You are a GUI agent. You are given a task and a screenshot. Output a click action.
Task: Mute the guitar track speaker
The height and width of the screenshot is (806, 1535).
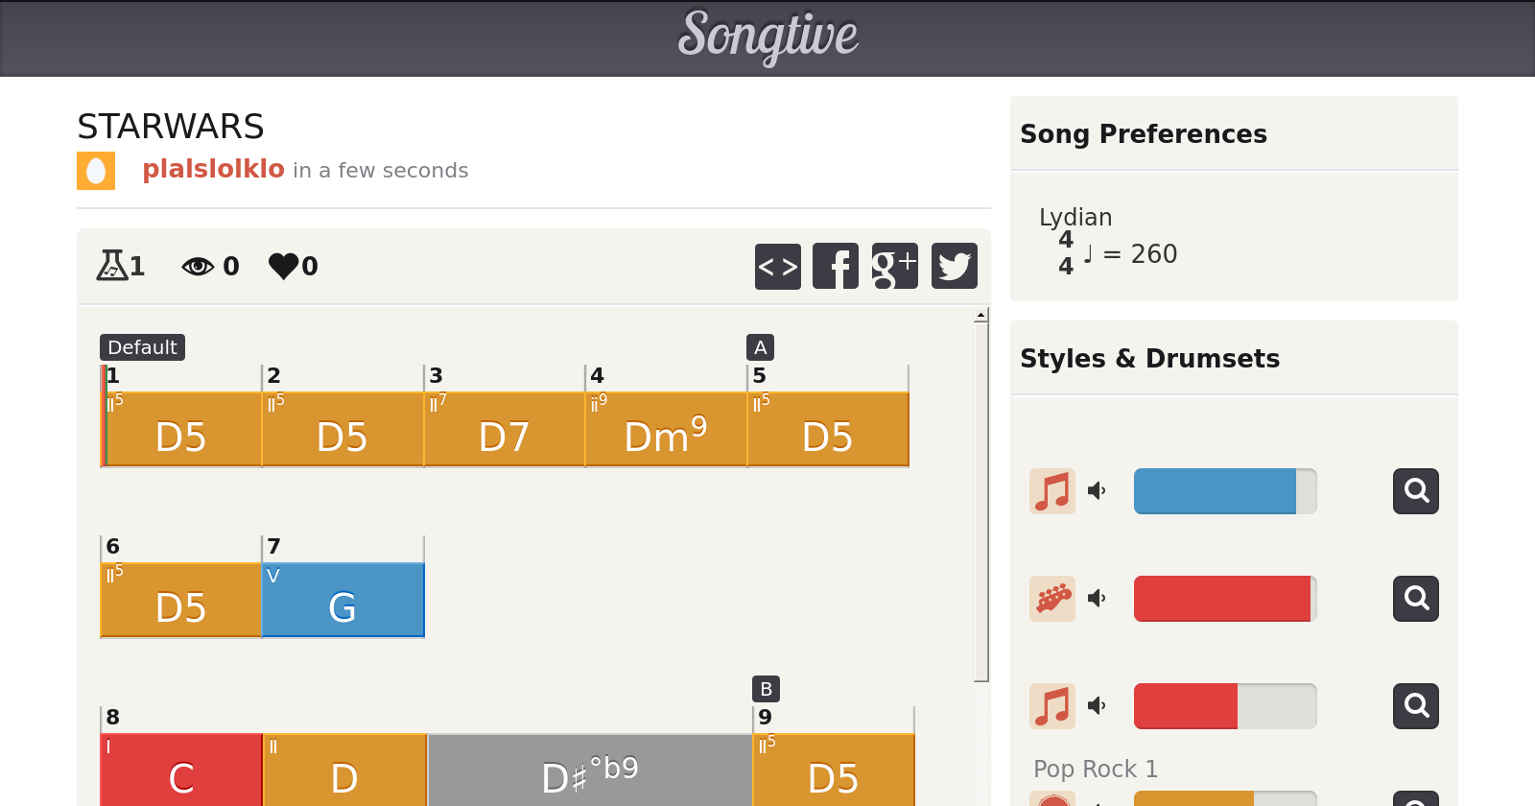coord(1097,599)
